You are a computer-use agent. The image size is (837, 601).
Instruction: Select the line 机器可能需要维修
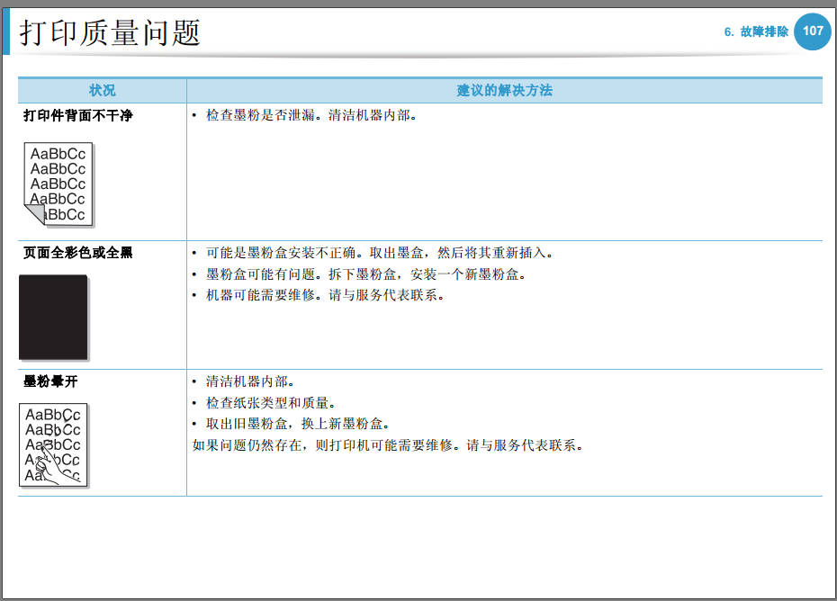click(x=326, y=295)
